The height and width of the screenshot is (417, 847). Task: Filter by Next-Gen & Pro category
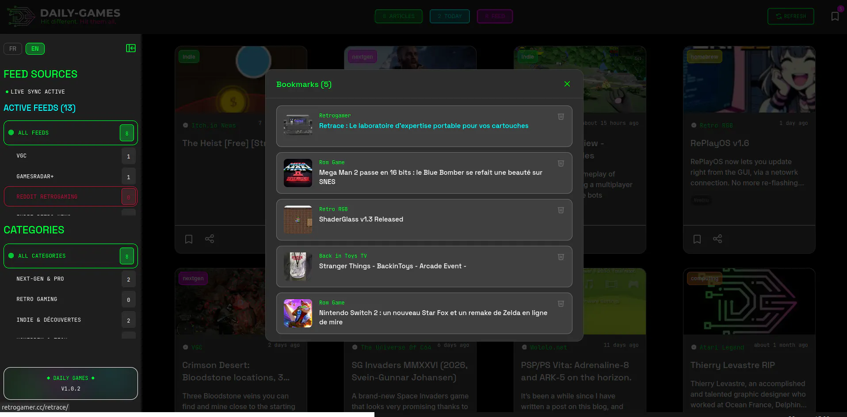[x=71, y=279]
